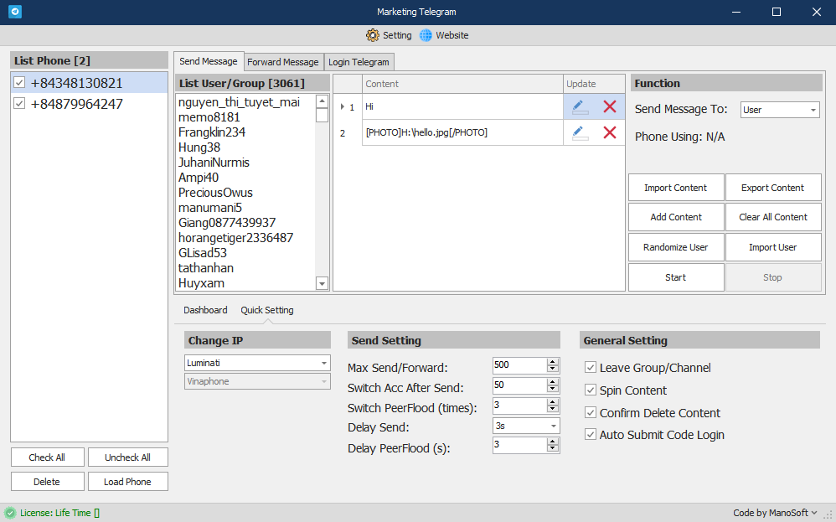Viewport: 836px width, 522px height.
Task: Uncheck phone number +84348130821
Action: click(20, 83)
